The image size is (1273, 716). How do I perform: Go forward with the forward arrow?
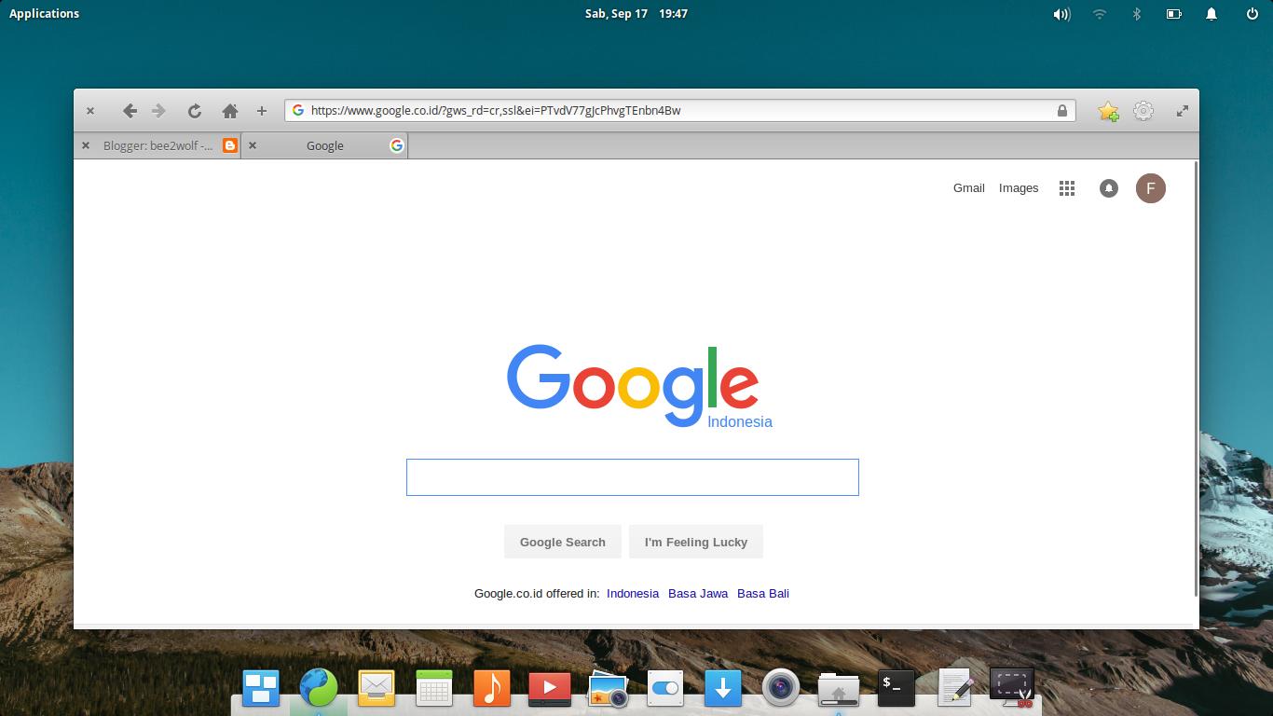[158, 110]
